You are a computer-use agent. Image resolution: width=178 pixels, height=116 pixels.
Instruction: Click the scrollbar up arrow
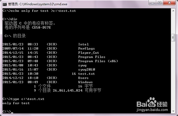click(173, 11)
